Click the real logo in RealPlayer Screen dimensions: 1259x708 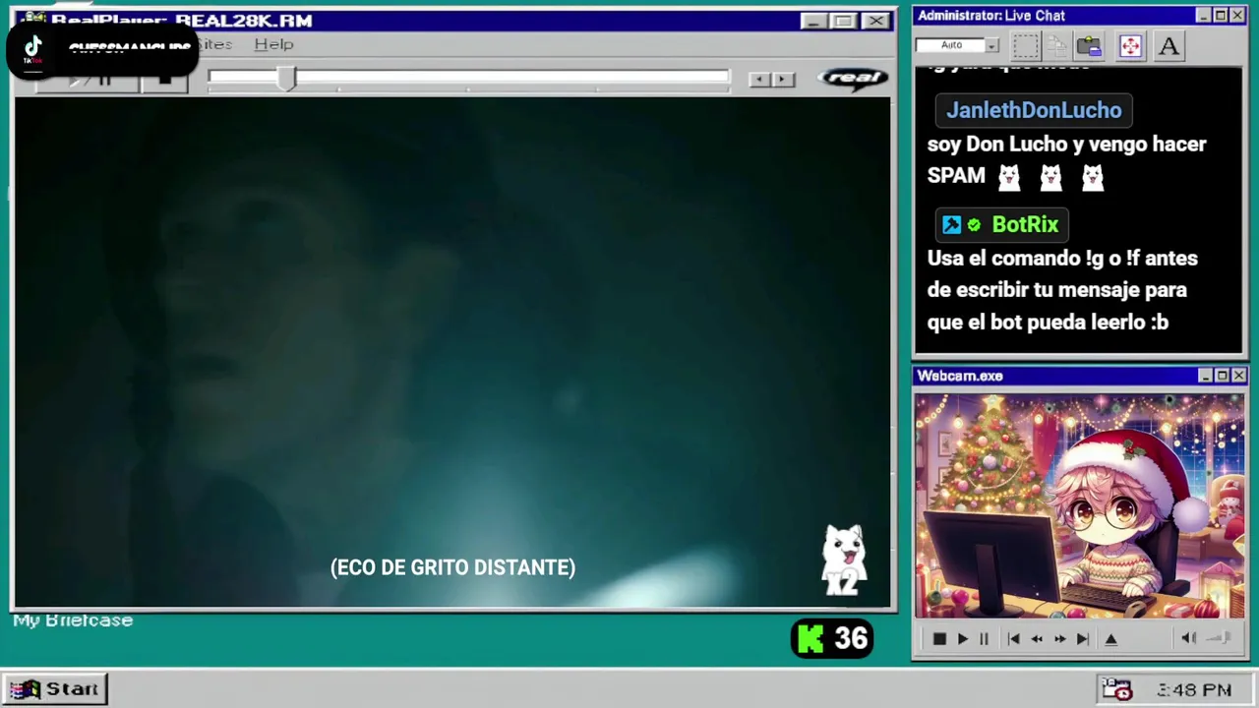click(x=853, y=79)
